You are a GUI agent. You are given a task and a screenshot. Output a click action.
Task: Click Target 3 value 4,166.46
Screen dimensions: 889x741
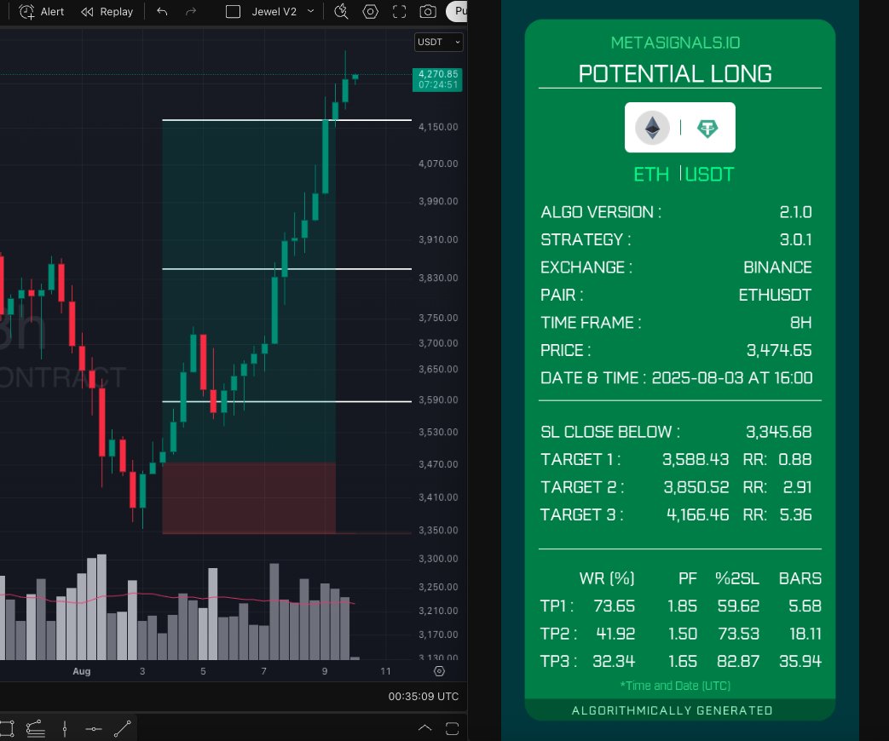(698, 515)
